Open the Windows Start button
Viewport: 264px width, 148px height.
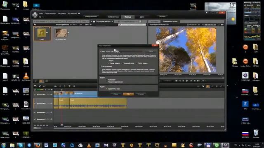(4, 145)
